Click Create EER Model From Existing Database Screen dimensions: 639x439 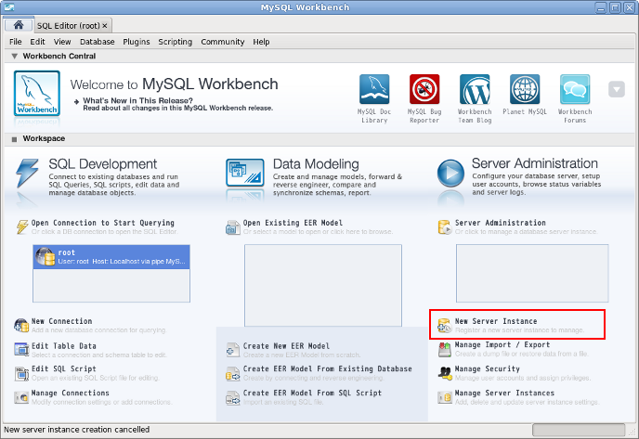[327, 368]
